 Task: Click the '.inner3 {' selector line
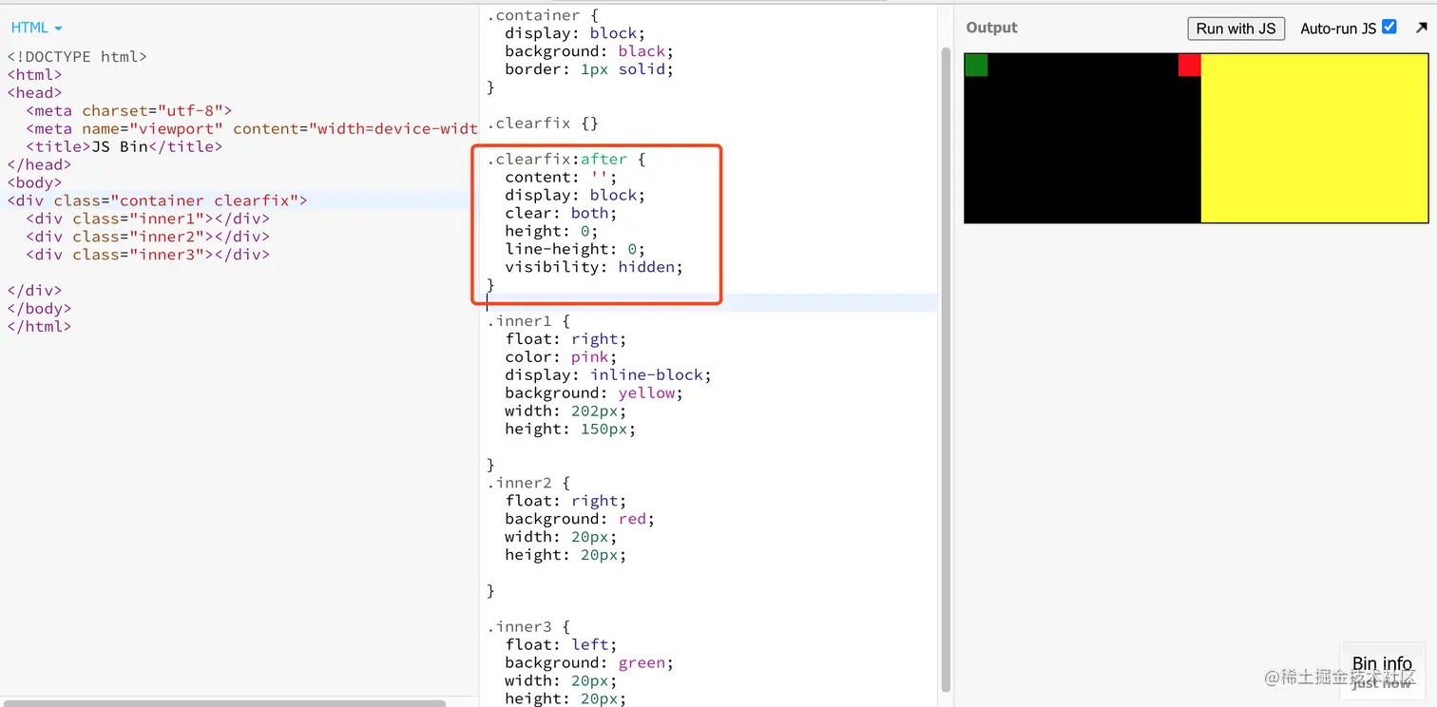click(x=528, y=628)
